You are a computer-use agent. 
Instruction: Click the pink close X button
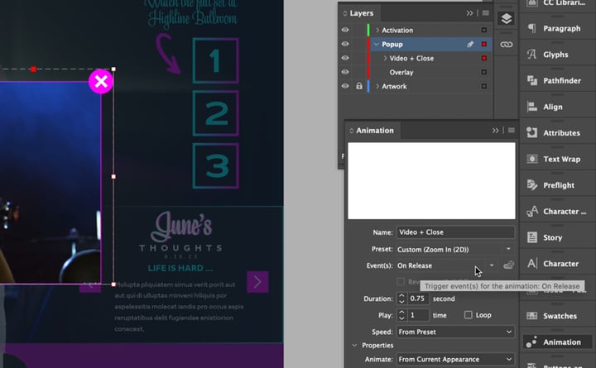click(x=101, y=81)
